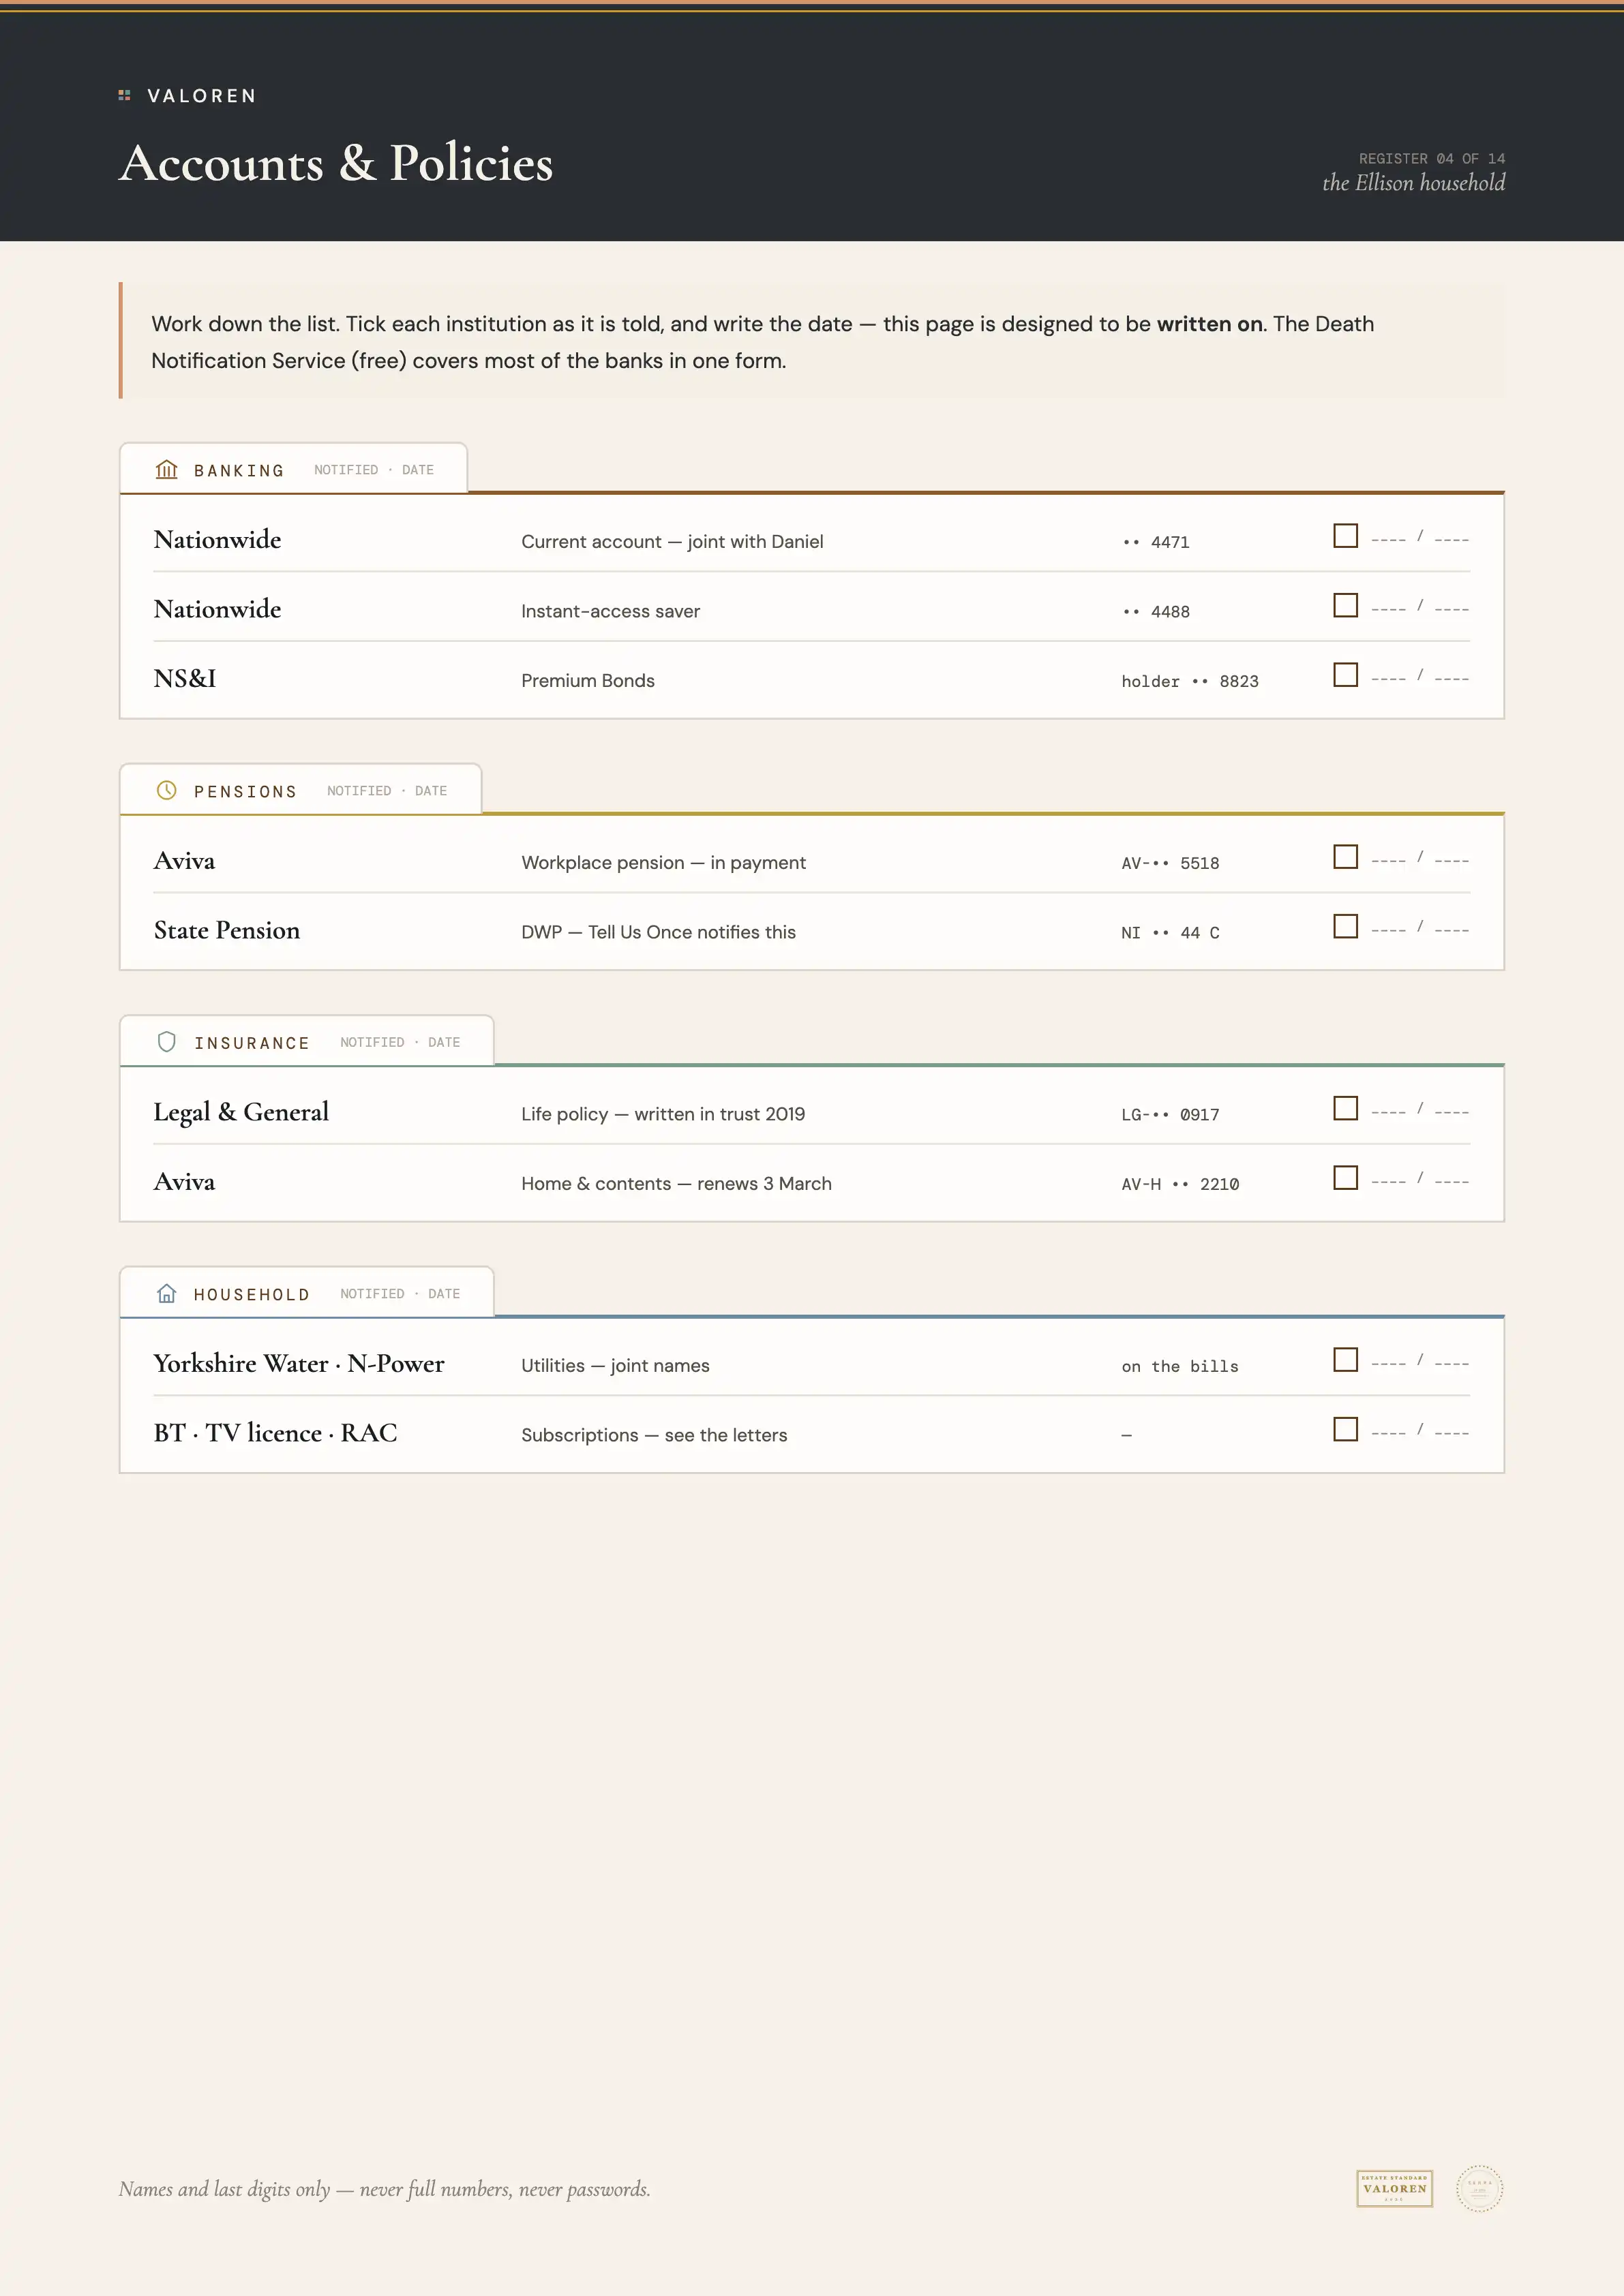Click 'Workplace pension — in payment'
Image resolution: width=1624 pixels, height=2296 pixels.
pos(663,862)
